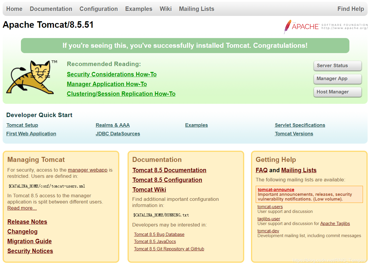This screenshot has height=266, width=370.
Task: Open the FAQ link in Getting Help
Action: pyautogui.click(x=262, y=170)
